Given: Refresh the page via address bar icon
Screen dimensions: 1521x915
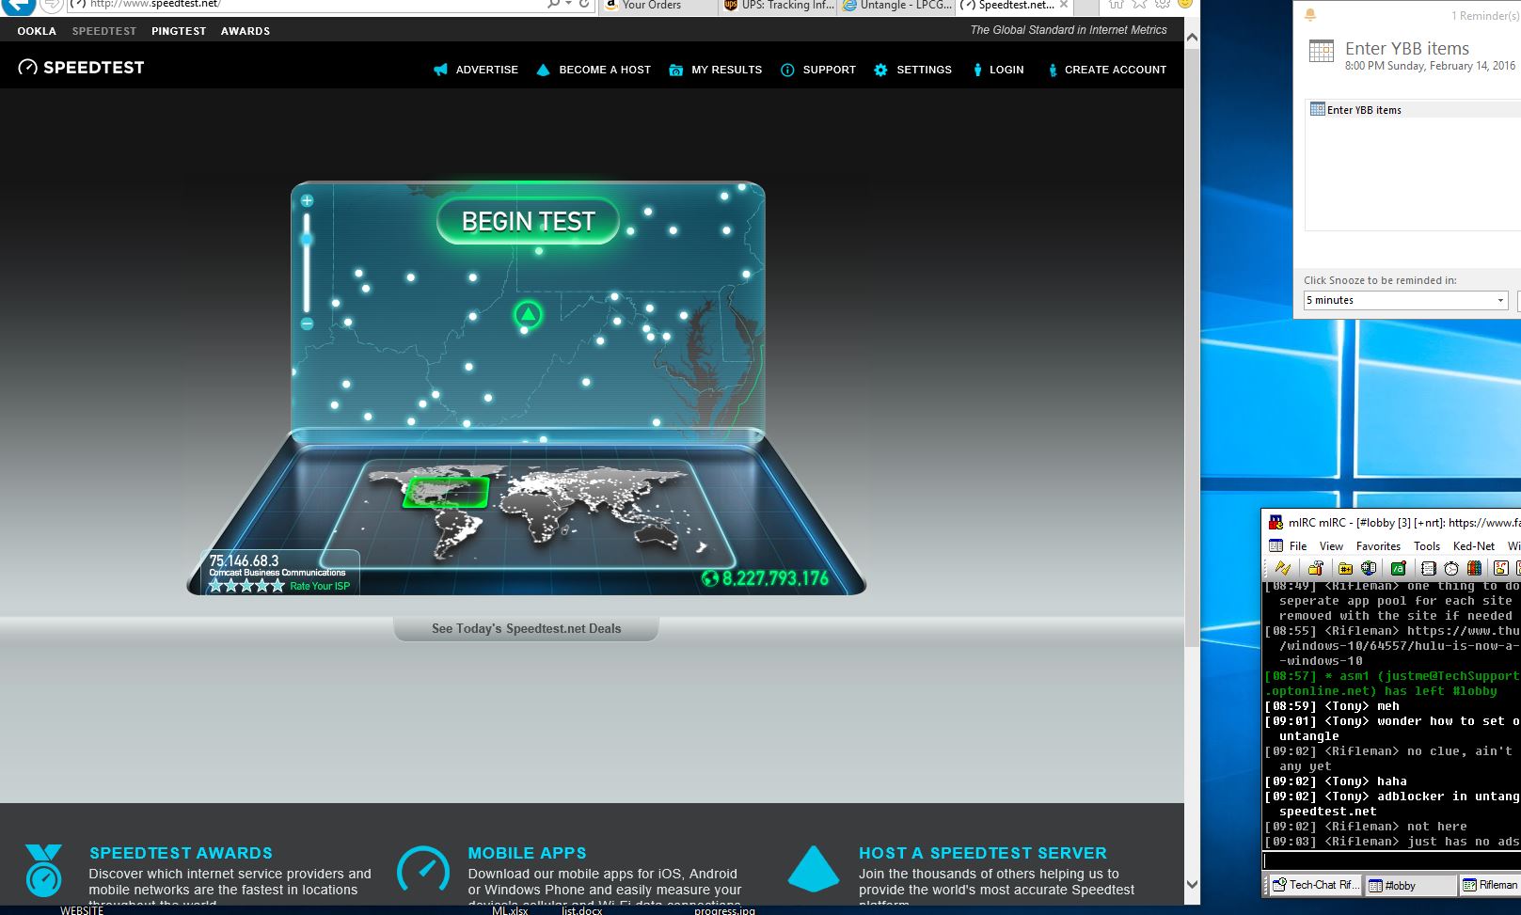Looking at the screenshot, I should pos(583,5).
